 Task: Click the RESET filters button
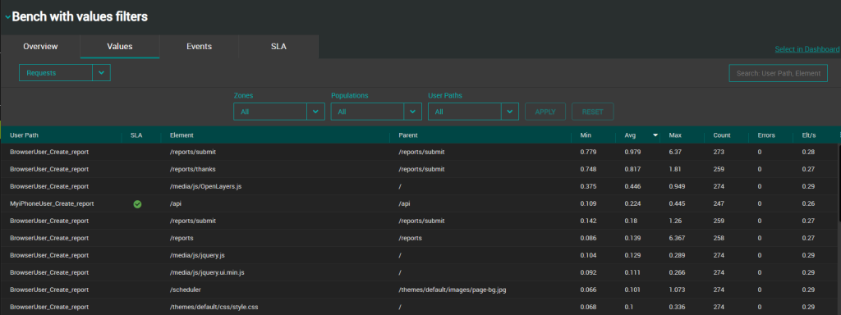click(x=593, y=112)
